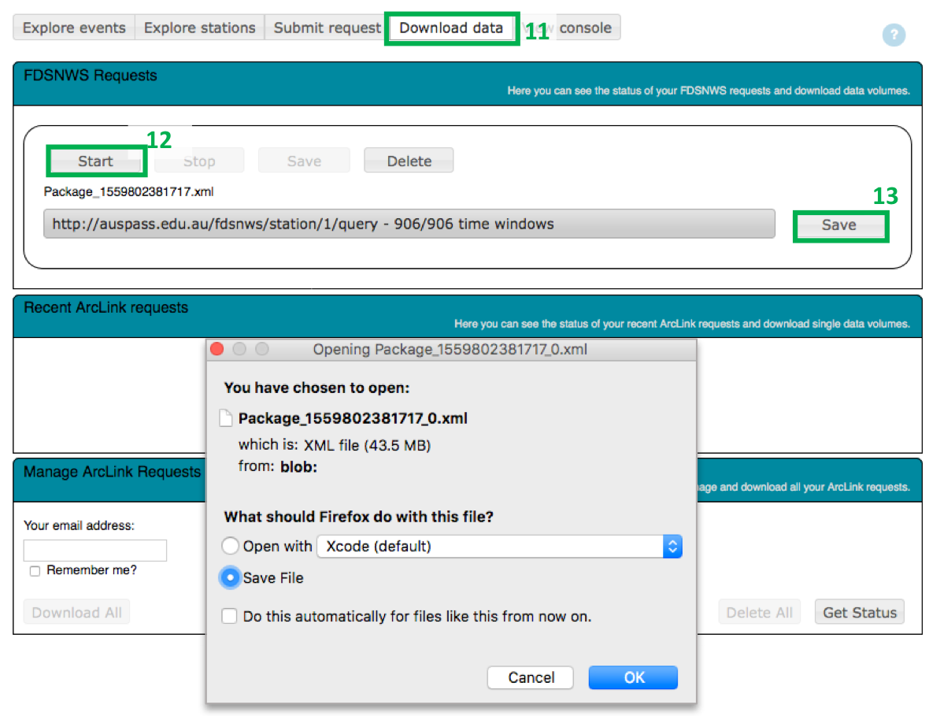Confirm the download with OK
This screenshot has width=929, height=716.
pyautogui.click(x=633, y=677)
